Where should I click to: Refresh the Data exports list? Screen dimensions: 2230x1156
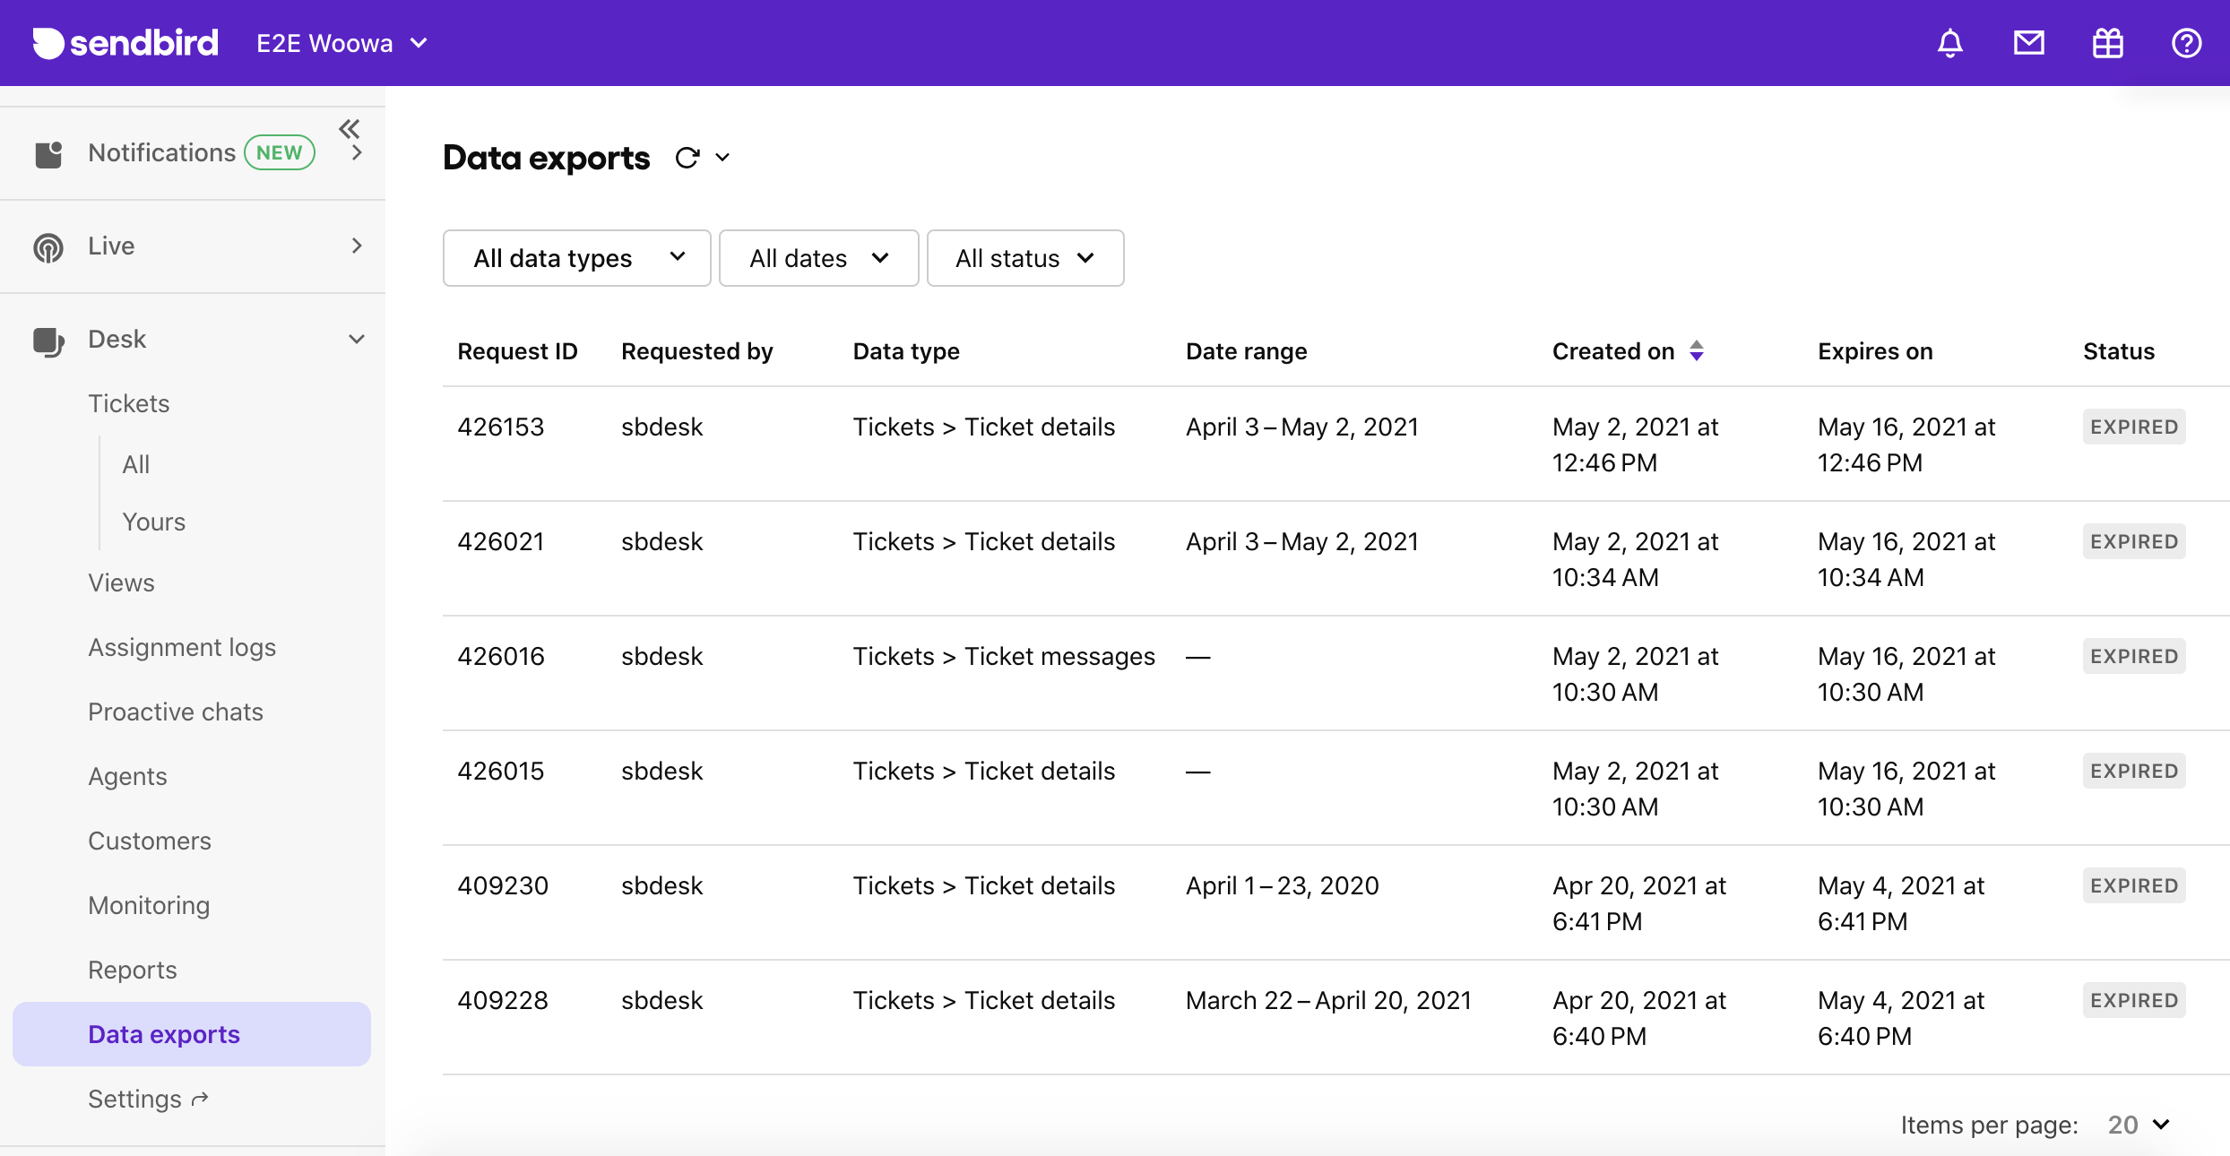687,158
